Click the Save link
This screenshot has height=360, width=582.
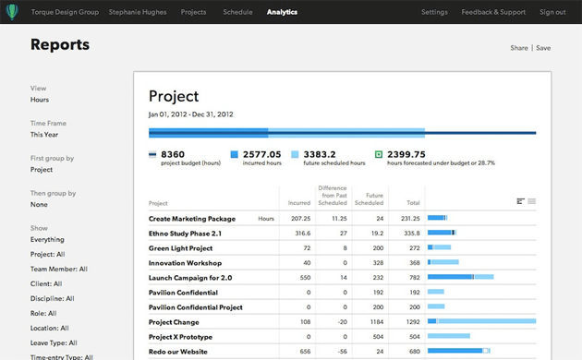click(x=543, y=48)
